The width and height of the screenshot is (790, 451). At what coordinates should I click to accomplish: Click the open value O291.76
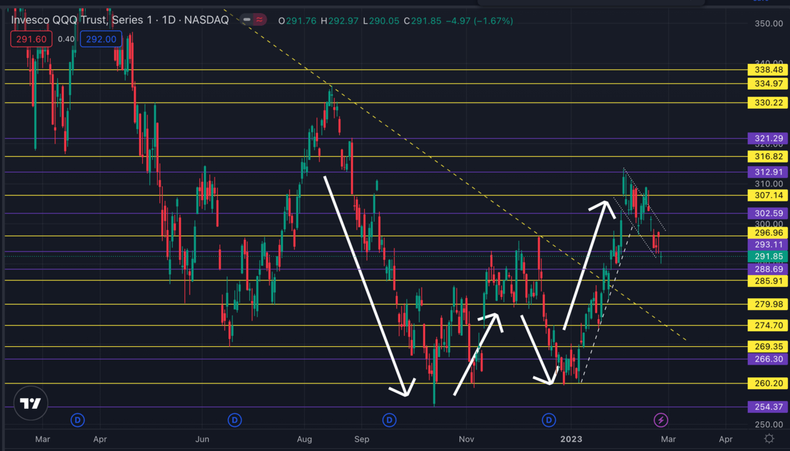pos(297,21)
